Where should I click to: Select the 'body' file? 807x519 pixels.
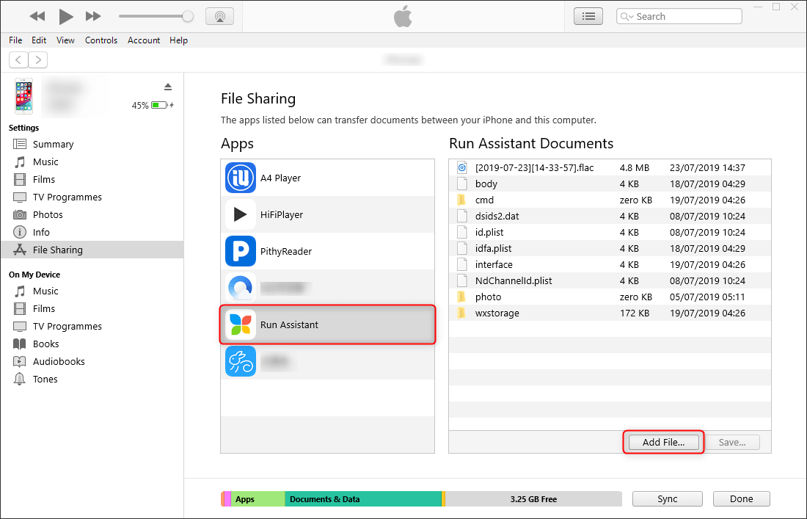click(x=610, y=184)
